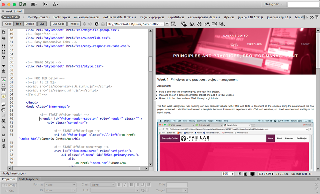Open related file owl.carousel.min.css
Viewport: 320px width, 194px height.
tap(87, 17)
